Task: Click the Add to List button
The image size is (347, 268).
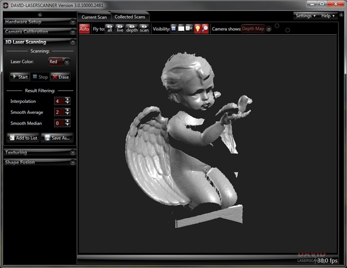Action: [x=23, y=137]
